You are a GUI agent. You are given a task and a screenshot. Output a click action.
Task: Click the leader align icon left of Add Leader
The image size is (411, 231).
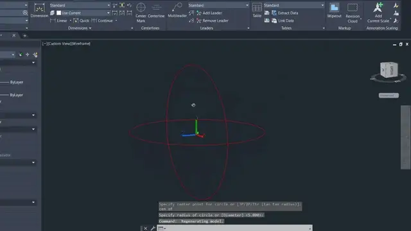pyautogui.click(x=191, y=13)
